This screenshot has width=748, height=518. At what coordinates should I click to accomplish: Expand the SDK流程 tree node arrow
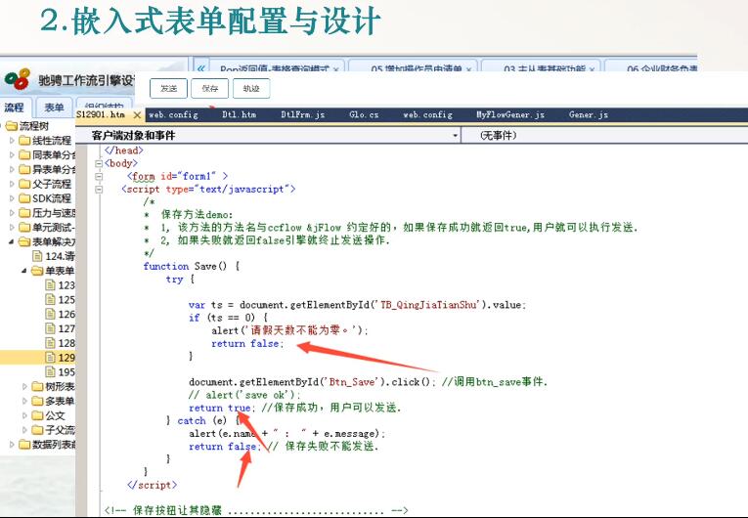(x=12, y=198)
